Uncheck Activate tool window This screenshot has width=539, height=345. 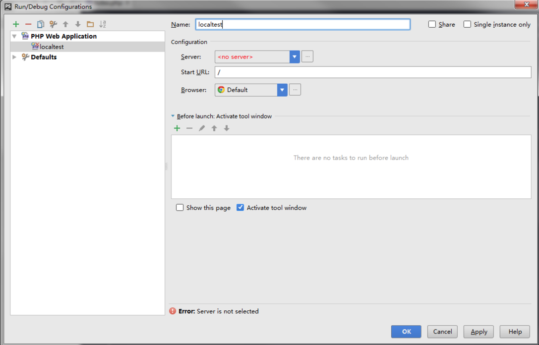pos(240,208)
